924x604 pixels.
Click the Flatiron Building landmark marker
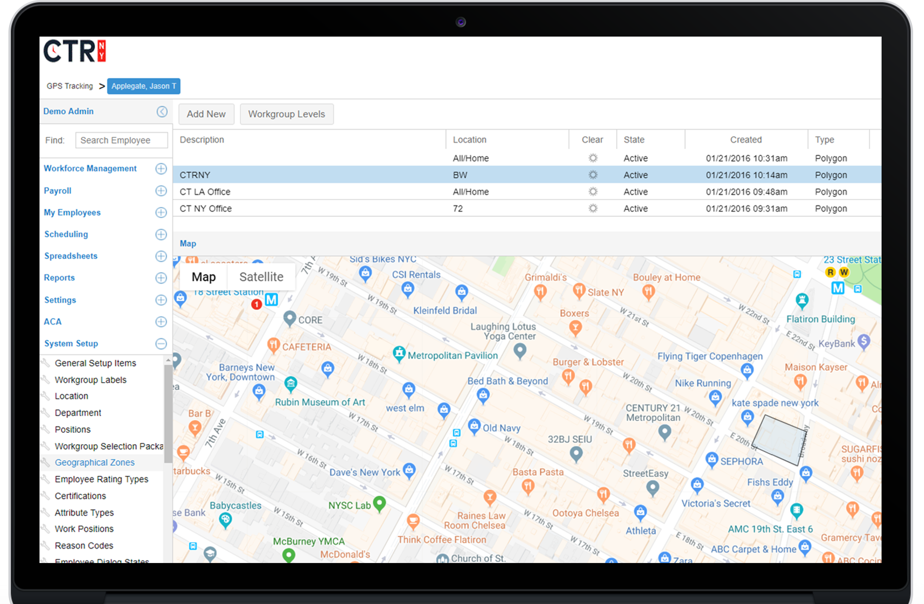click(802, 300)
